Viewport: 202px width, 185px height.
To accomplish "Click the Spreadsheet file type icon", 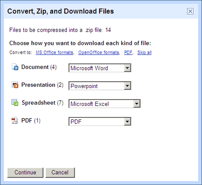I will 15,102.
